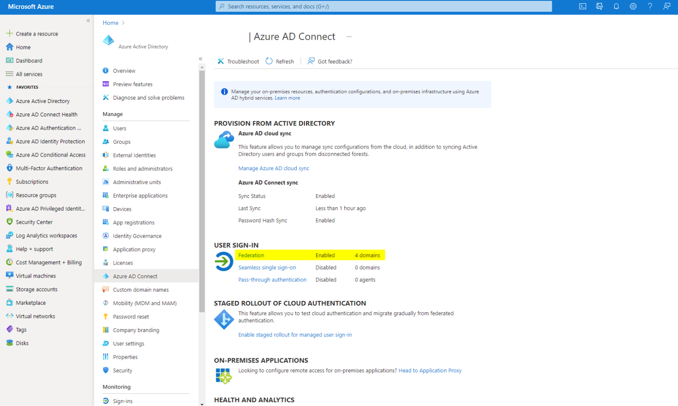Click the Marketplace bag icon
Screen dimensions: 678x406
(10, 303)
